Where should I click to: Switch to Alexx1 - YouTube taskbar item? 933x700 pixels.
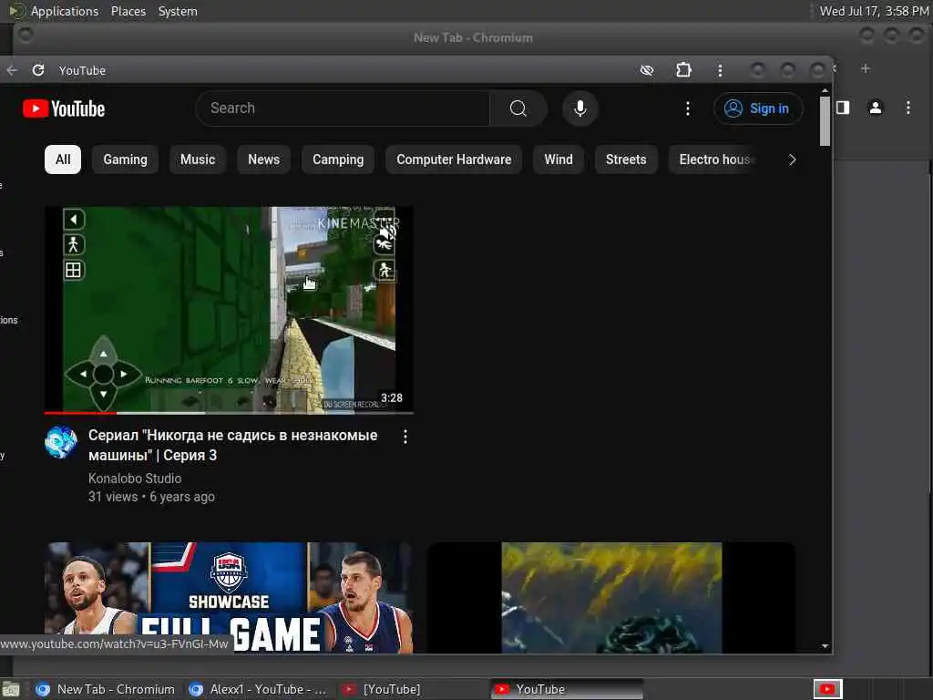(258, 689)
